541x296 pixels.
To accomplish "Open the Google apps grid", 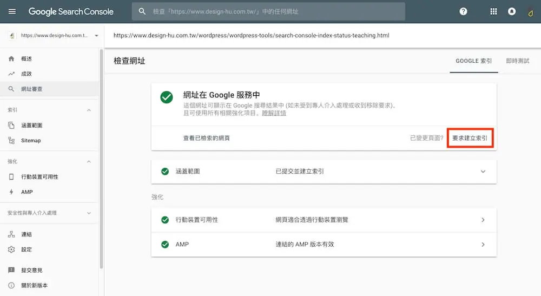I will [x=493, y=11].
